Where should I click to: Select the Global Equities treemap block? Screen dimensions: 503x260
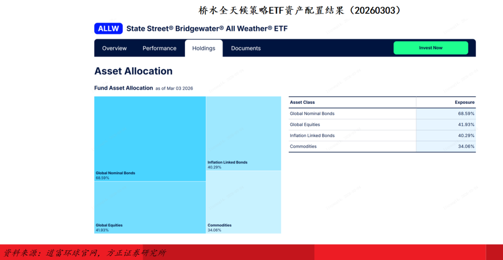150,207
